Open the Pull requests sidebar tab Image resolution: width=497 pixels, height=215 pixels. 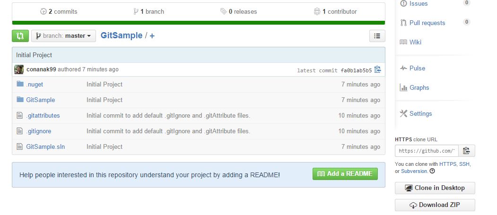coord(427,23)
